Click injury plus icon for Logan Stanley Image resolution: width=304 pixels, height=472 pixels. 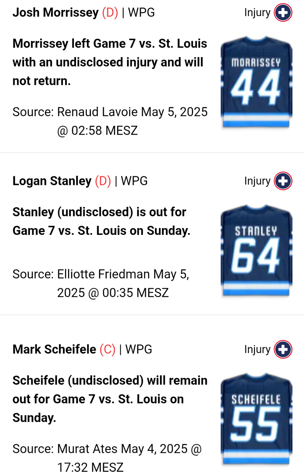(x=283, y=181)
